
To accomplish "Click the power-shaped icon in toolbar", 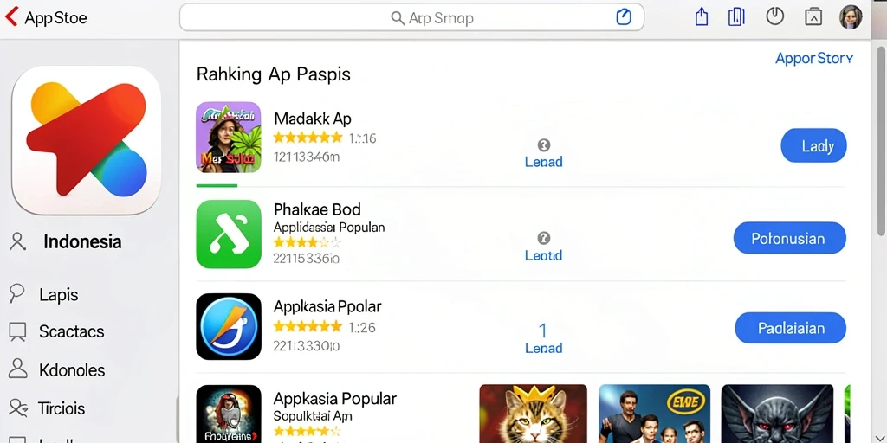I will [774, 16].
